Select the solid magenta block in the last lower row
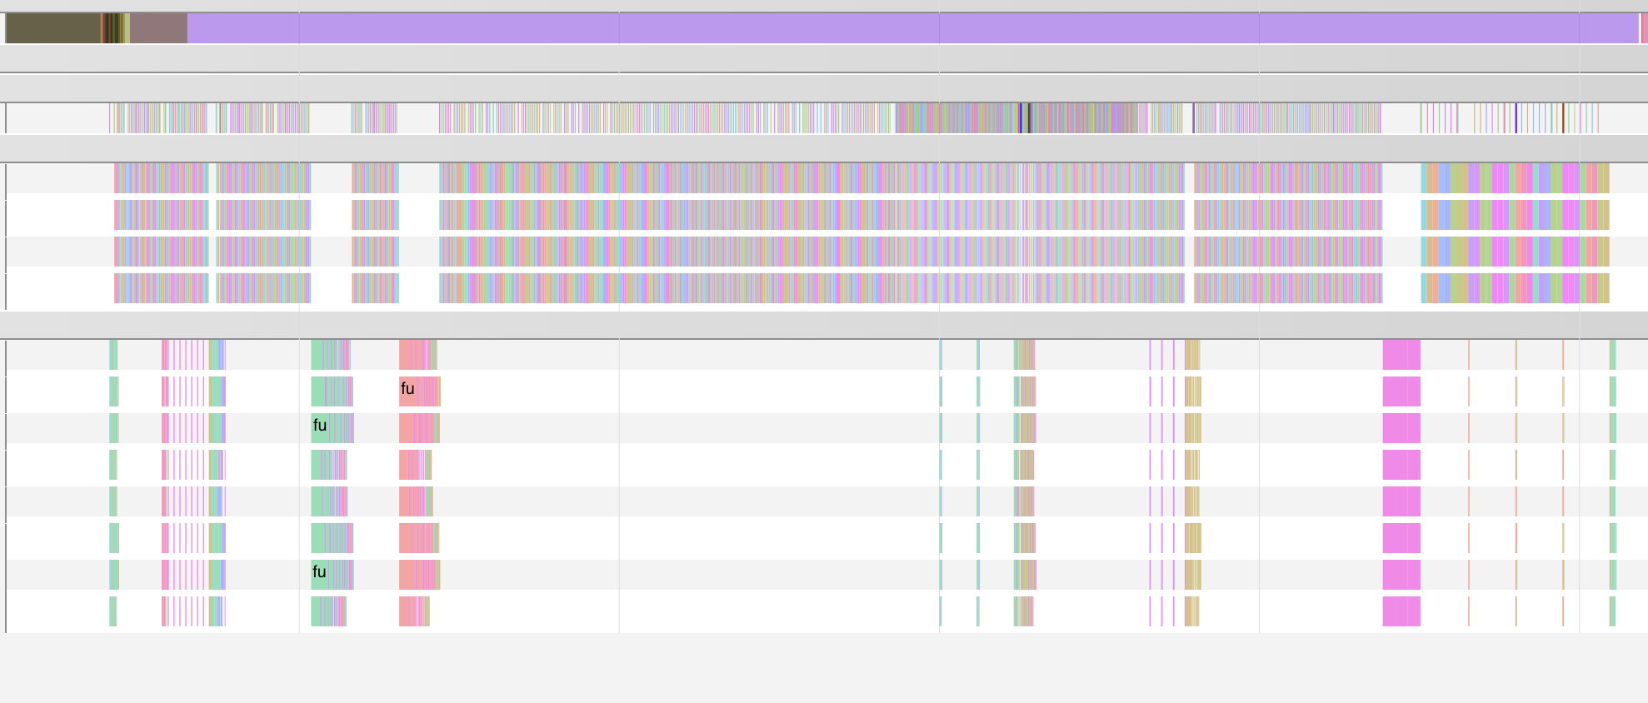 coord(1401,611)
